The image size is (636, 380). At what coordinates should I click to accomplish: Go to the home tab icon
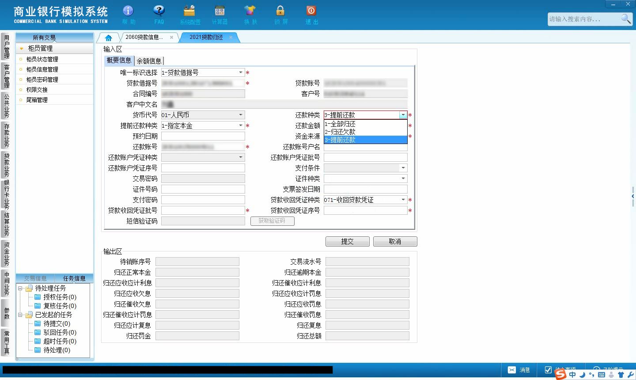pos(109,38)
